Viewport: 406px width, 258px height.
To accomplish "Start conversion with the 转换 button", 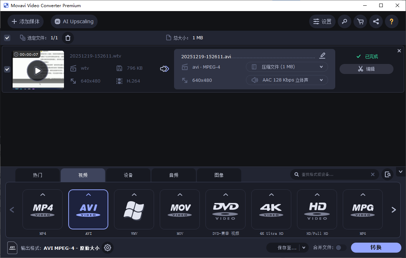I will tap(376, 247).
